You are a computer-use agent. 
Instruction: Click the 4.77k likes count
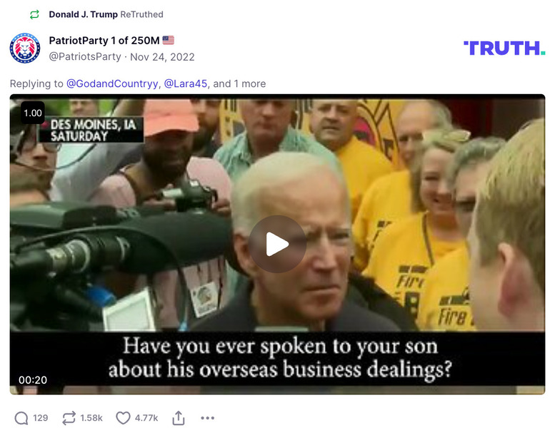tap(146, 418)
